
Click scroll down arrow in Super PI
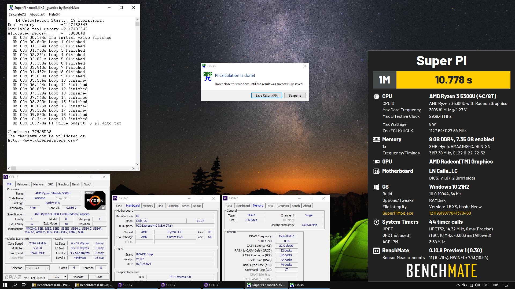(137, 164)
